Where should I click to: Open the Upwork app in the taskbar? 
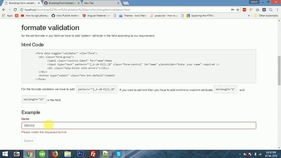(x=42, y=154)
